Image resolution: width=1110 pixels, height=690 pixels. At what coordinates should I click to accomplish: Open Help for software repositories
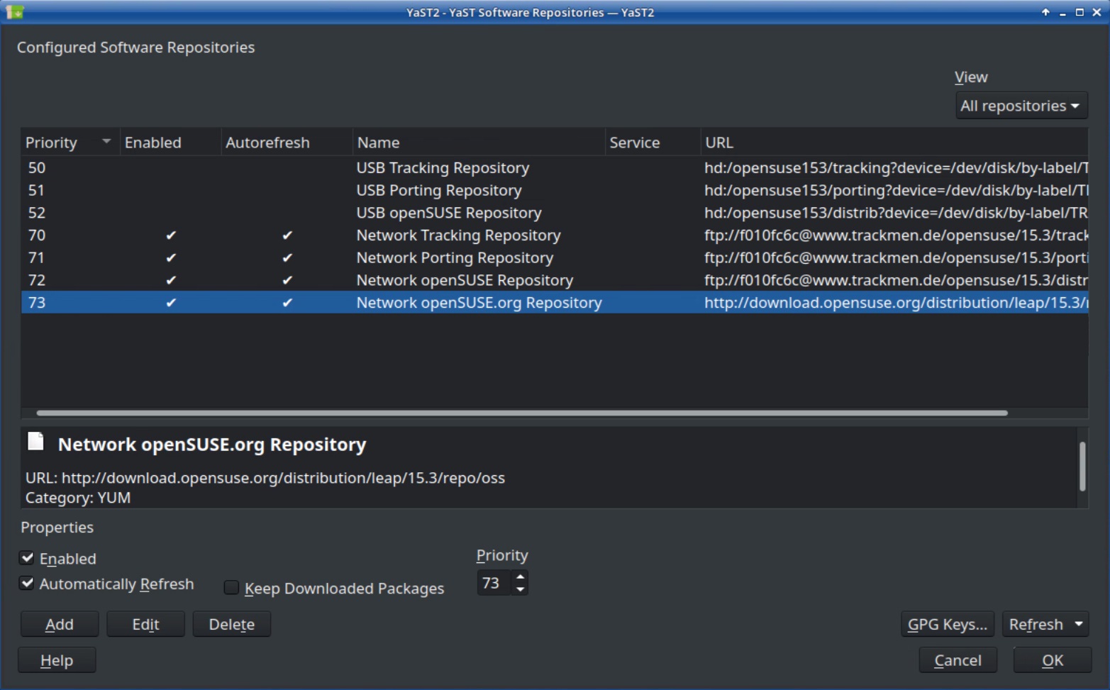point(56,660)
